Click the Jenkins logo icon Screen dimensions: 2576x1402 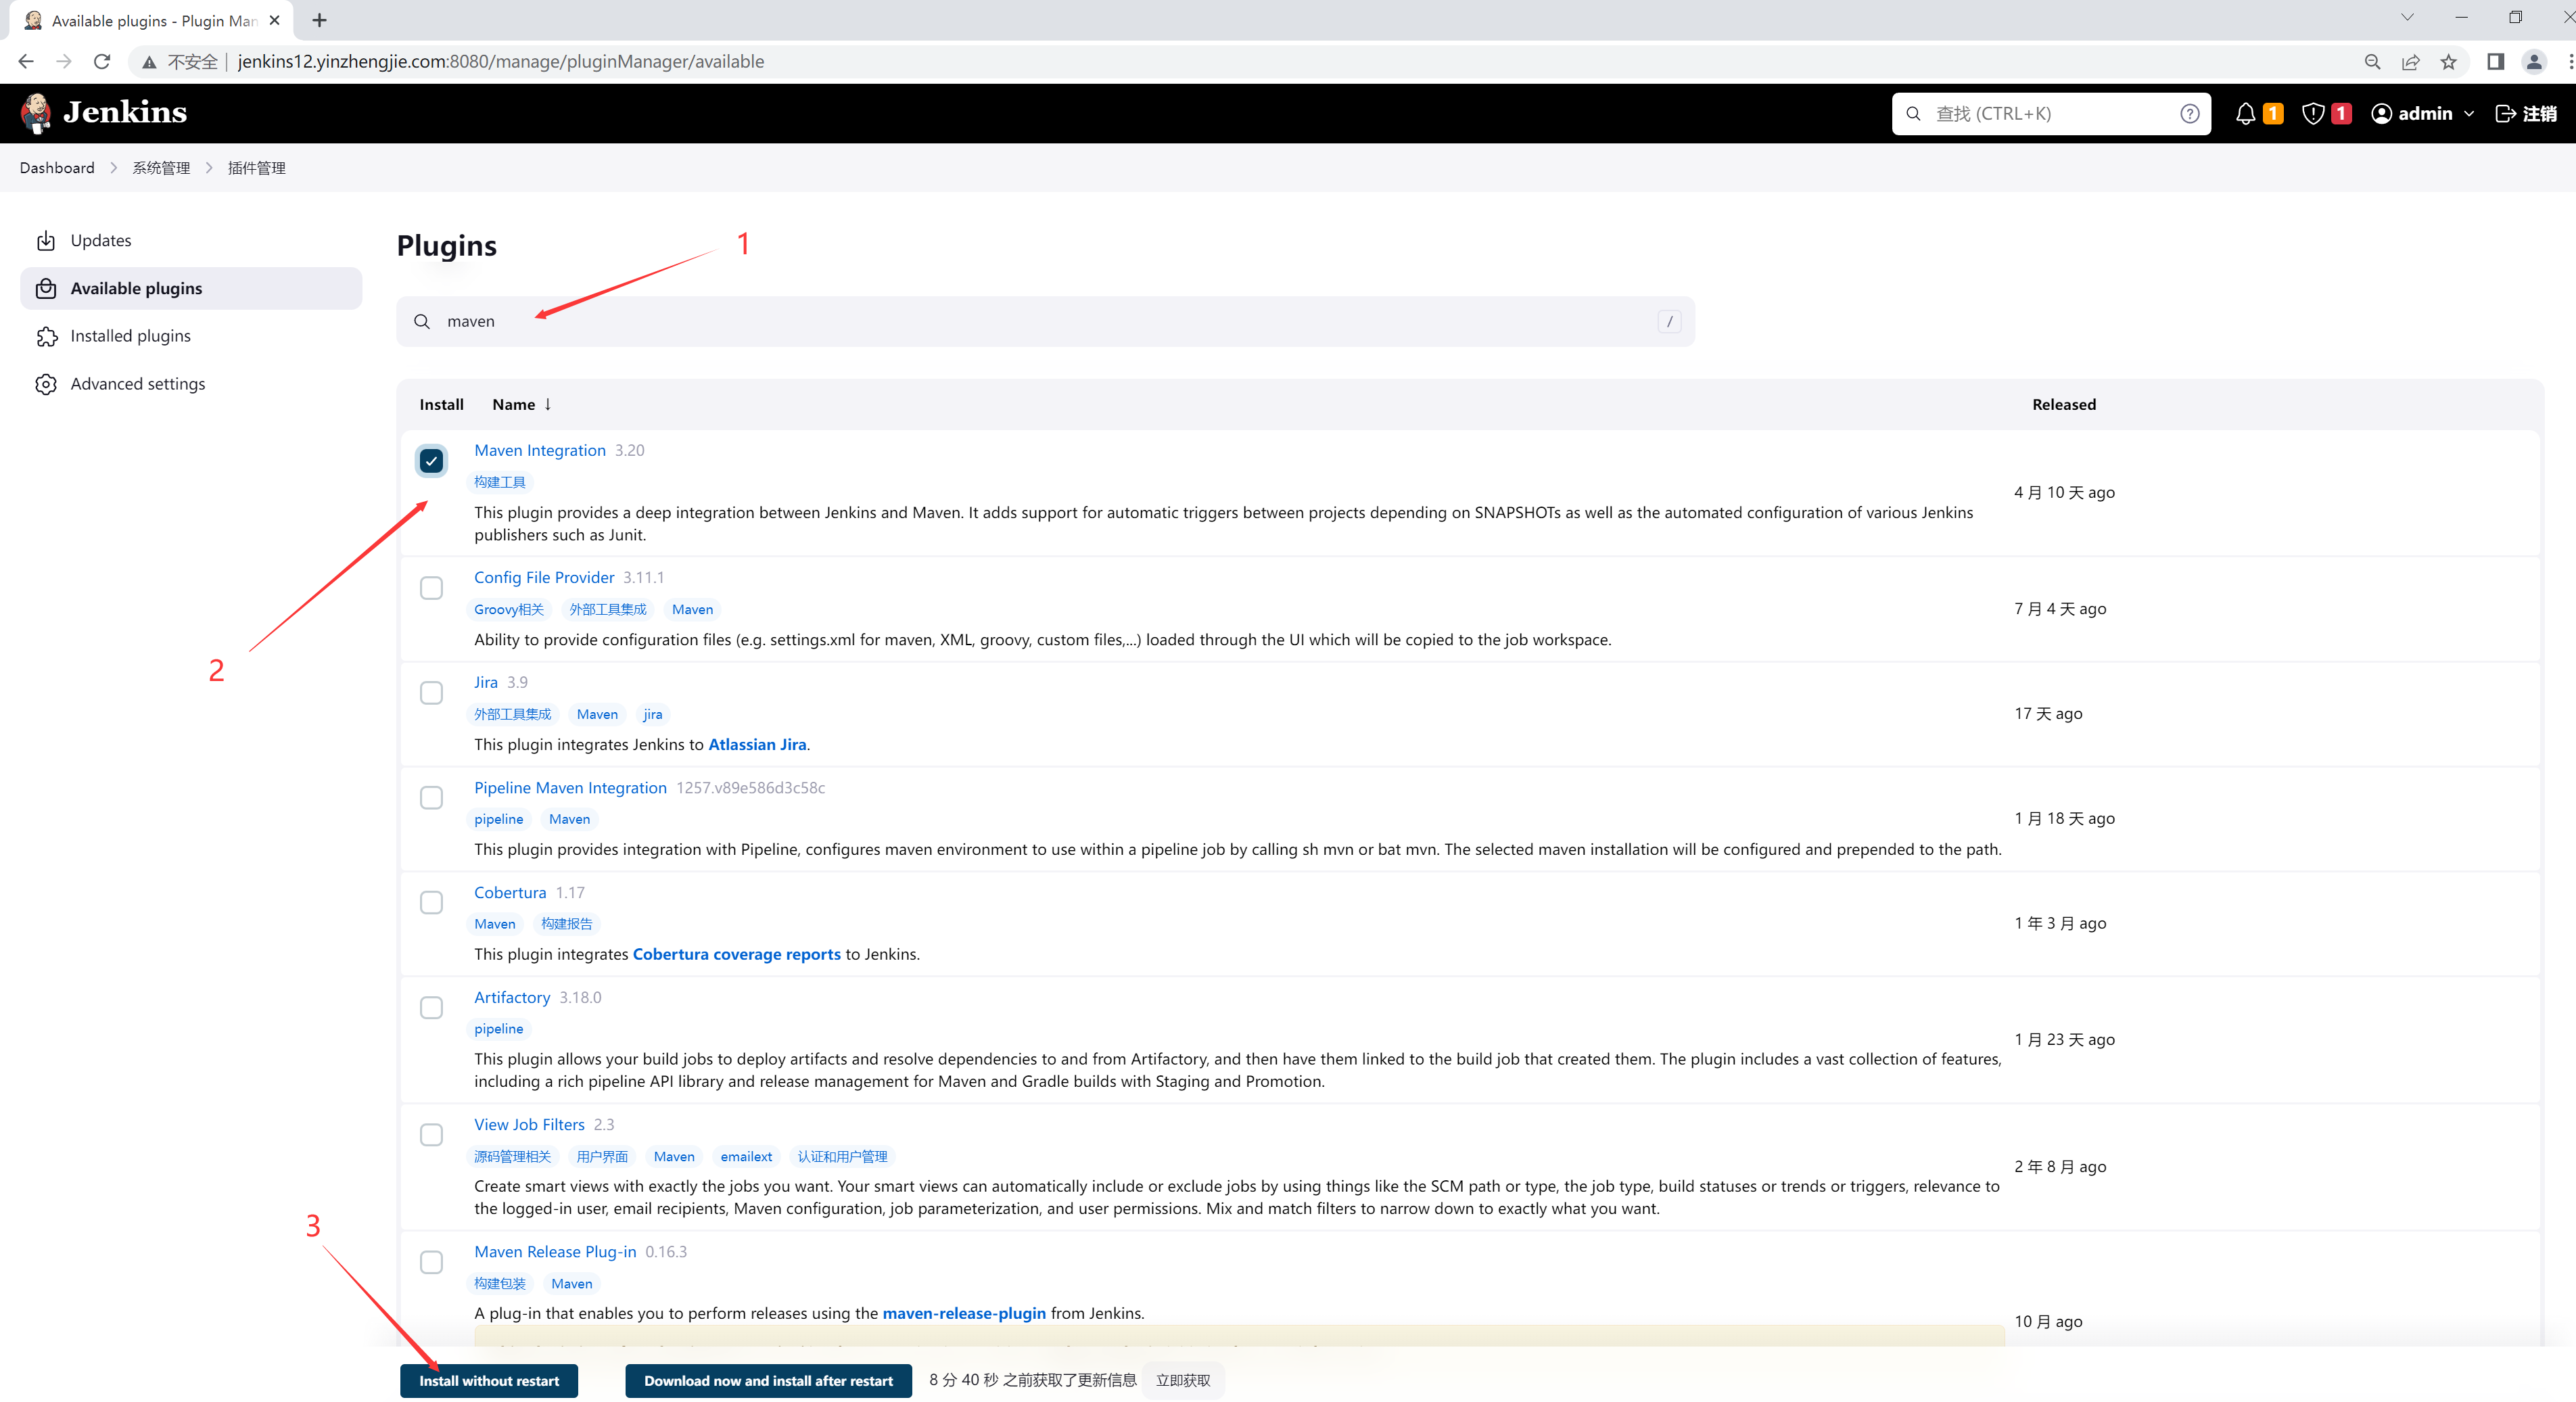[x=37, y=112]
